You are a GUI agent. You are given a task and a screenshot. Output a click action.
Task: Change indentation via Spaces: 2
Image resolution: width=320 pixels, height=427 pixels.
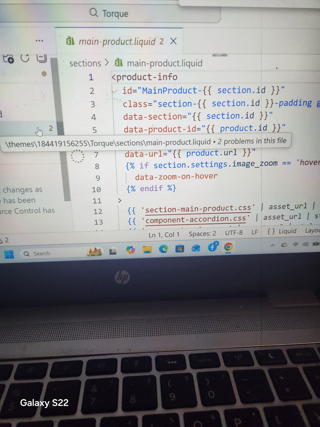point(202,234)
